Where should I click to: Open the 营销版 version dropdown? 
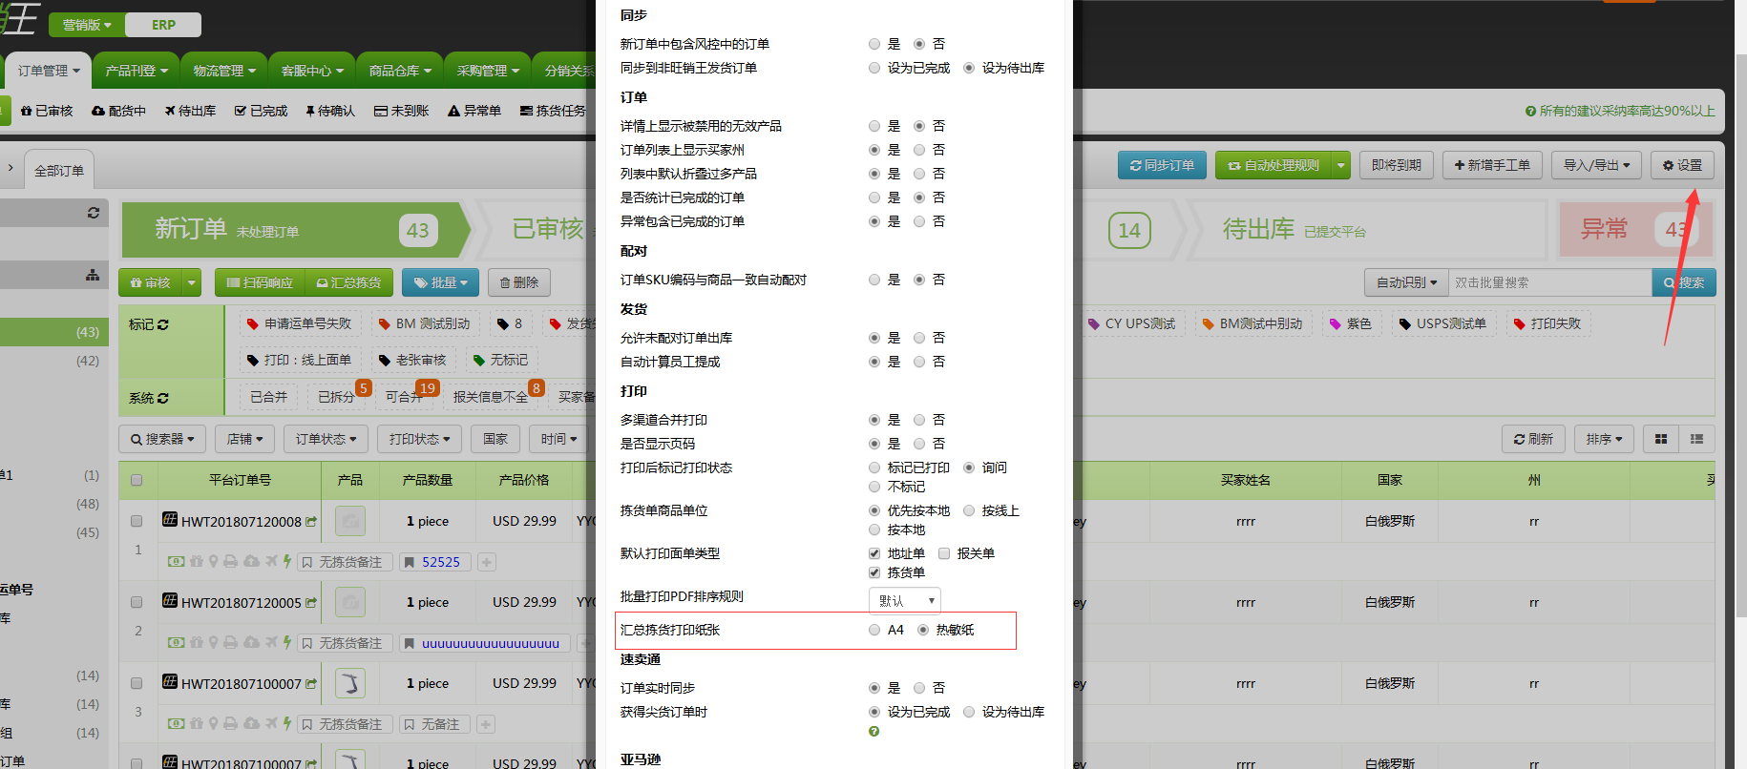click(x=86, y=25)
